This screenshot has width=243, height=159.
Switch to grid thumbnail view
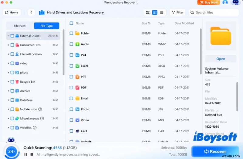coord(148,12)
